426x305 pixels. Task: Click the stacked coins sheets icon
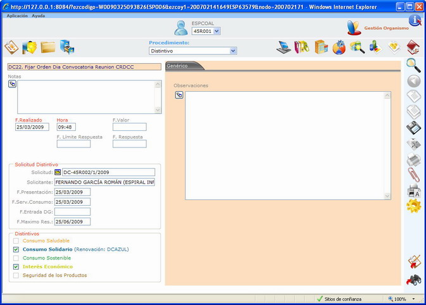pyautogui.click(x=394, y=47)
